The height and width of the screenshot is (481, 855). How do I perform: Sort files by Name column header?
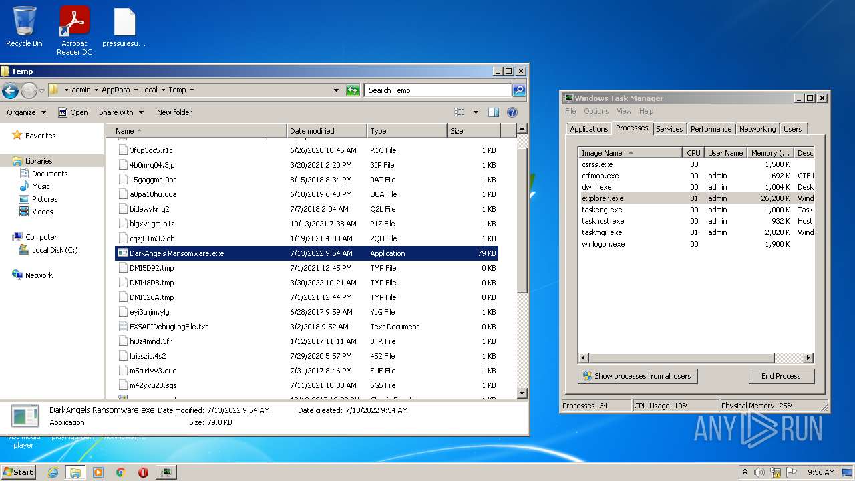tap(198, 131)
